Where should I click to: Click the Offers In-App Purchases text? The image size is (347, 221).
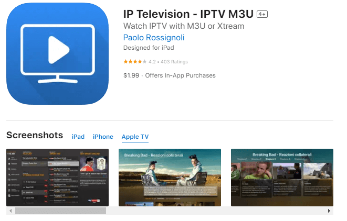coord(181,75)
